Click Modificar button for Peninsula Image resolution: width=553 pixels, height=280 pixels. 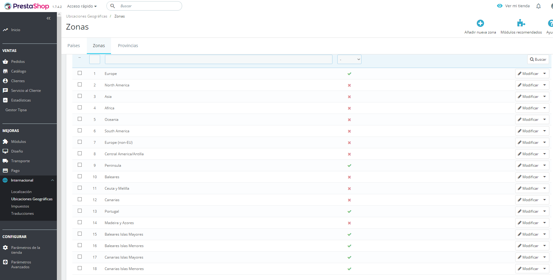coord(528,166)
